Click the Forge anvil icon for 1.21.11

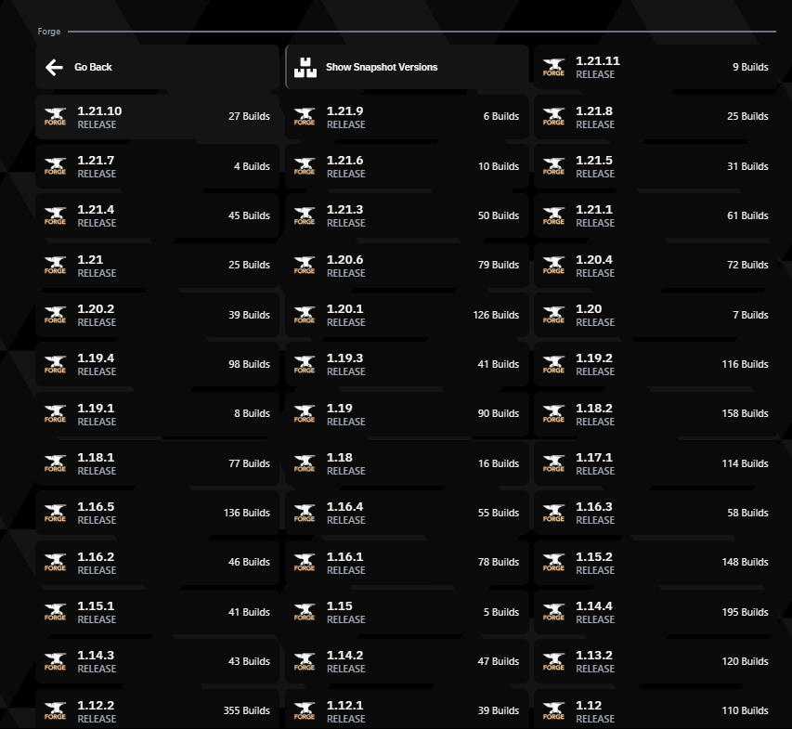click(553, 67)
